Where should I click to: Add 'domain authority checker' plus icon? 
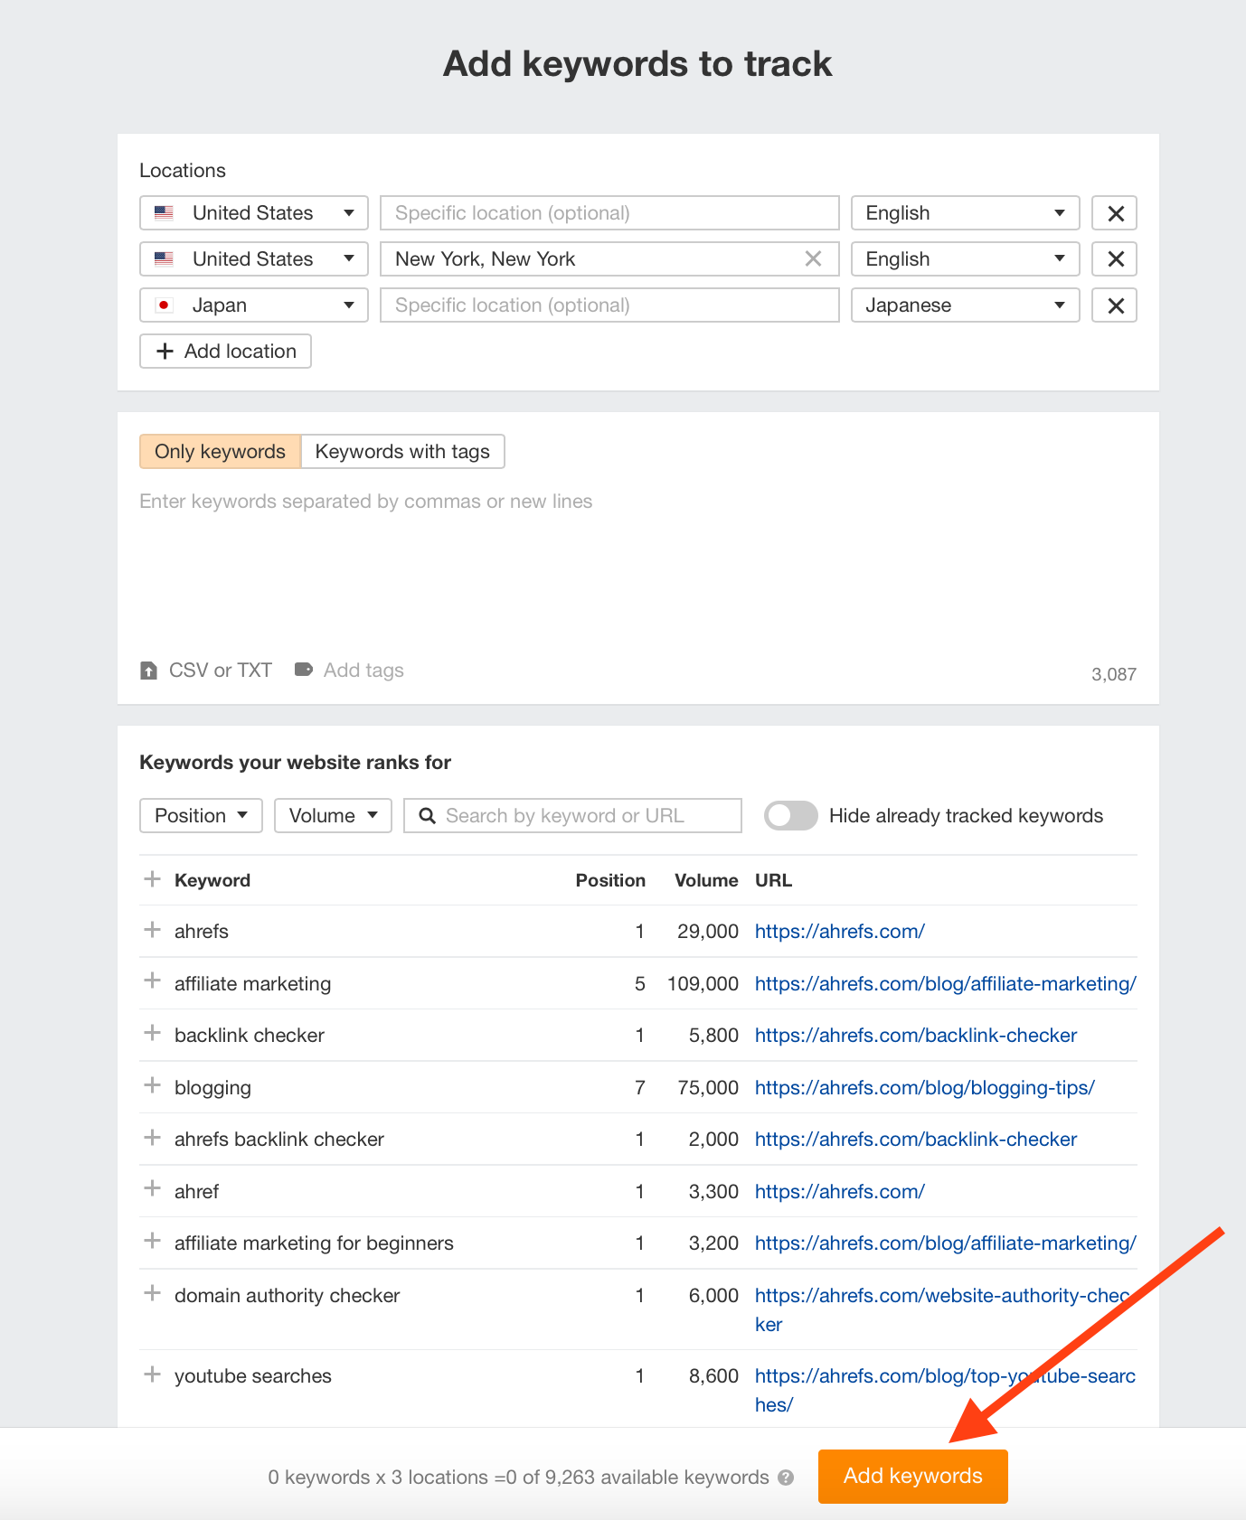point(153,1293)
